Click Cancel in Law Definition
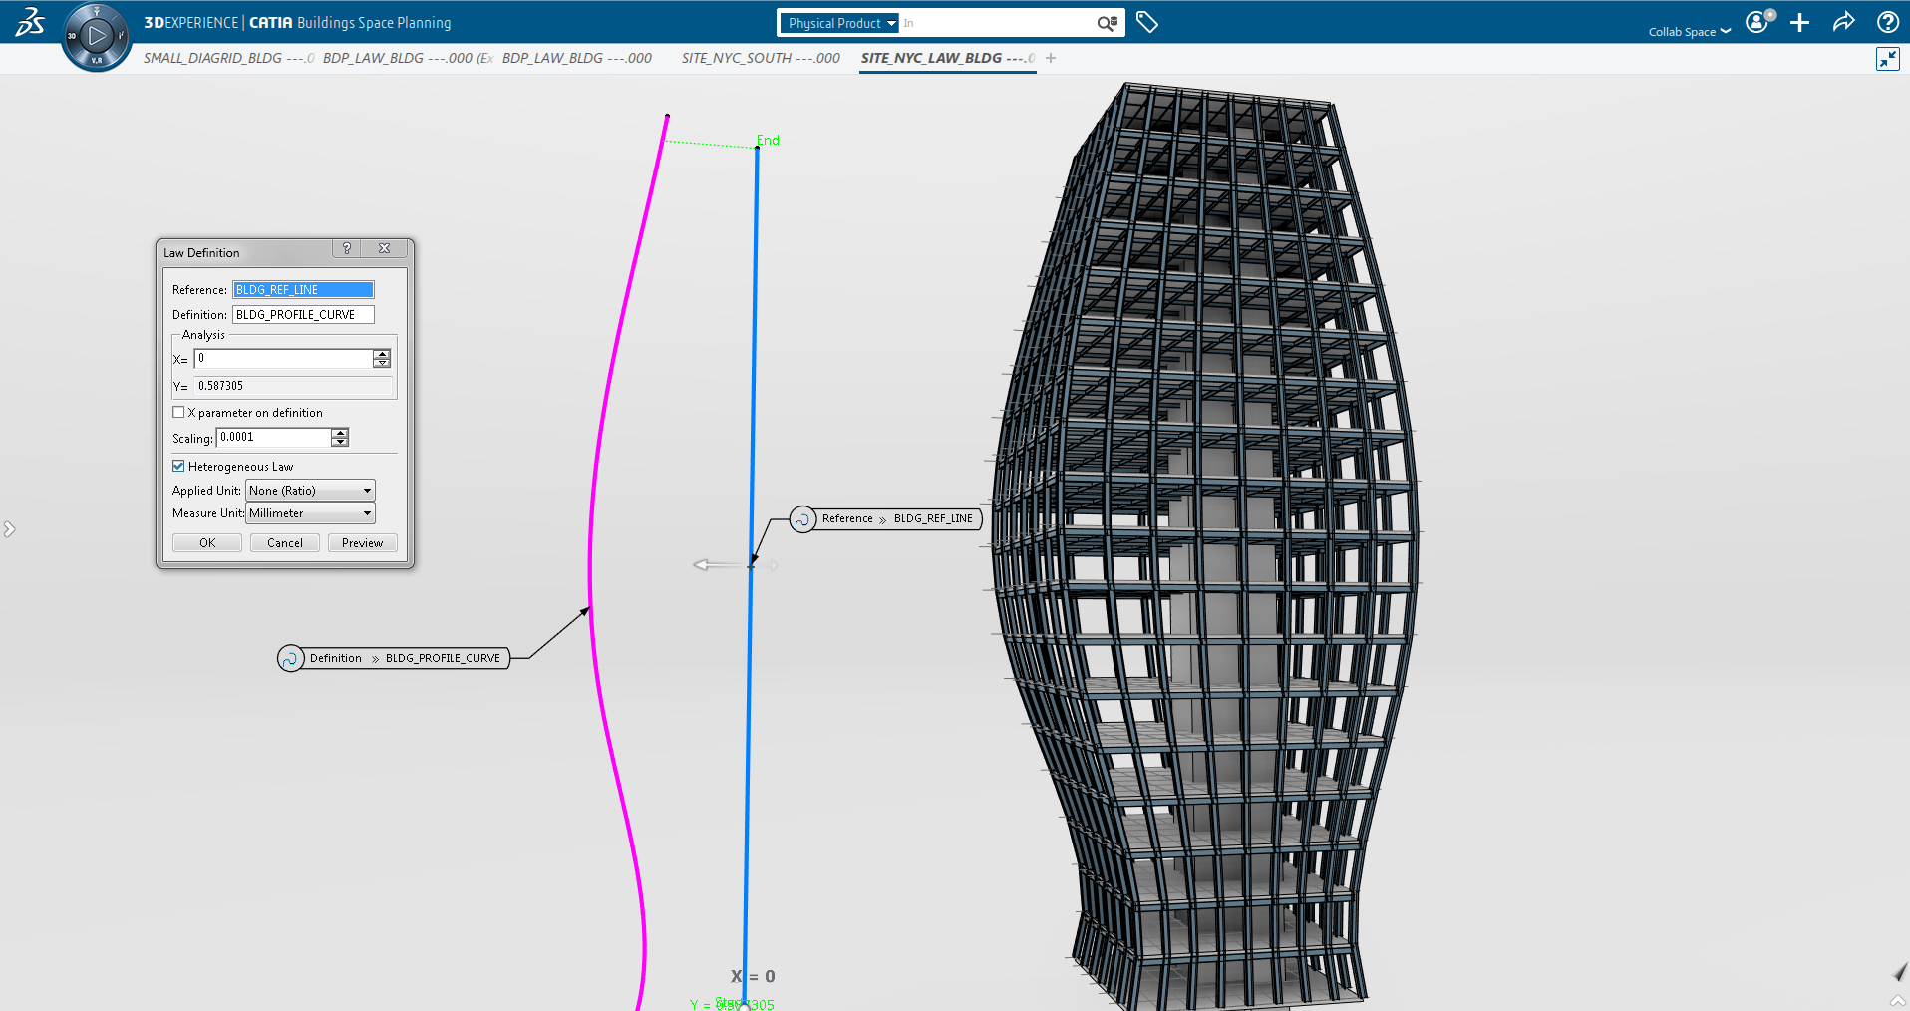 285,543
